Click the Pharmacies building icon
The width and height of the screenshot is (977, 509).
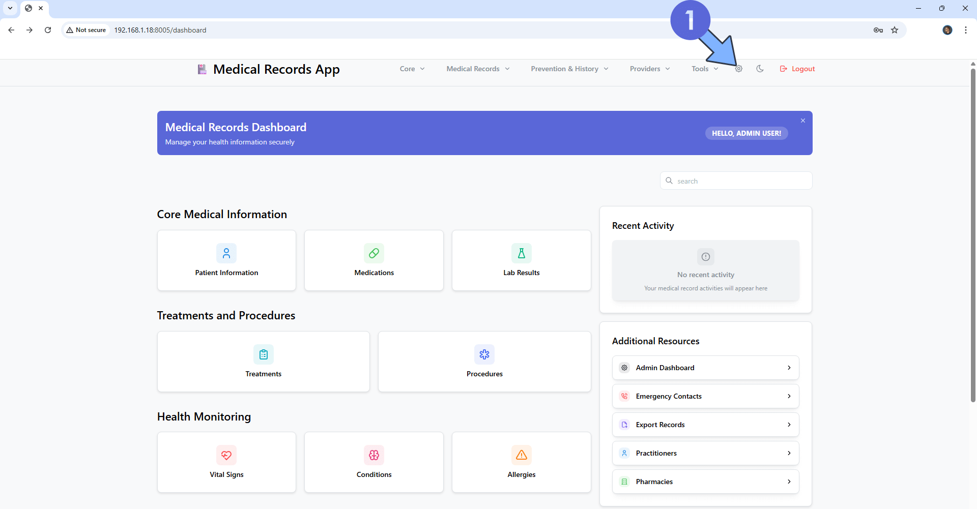coord(624,482)
